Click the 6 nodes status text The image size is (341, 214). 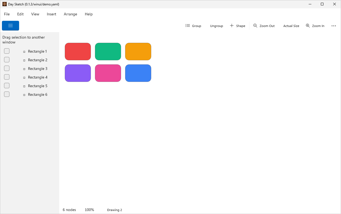pos(69,210)
